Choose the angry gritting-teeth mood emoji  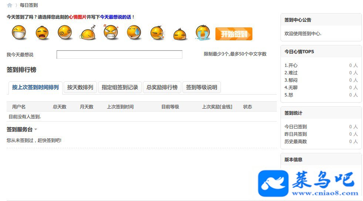(111, 33)
